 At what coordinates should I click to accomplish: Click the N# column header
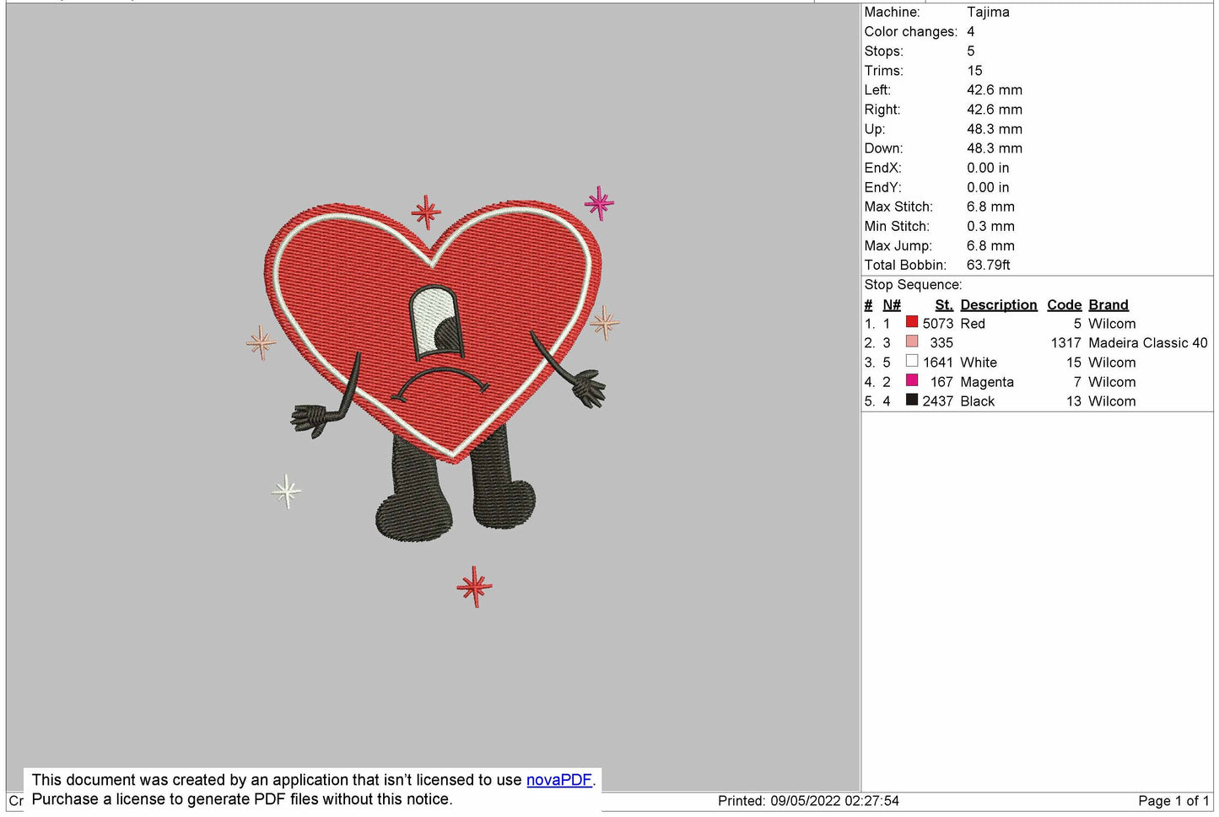click(x=892, y=305)
